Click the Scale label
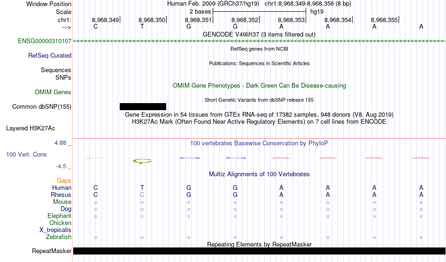446x262 pixels. point(64,12)
